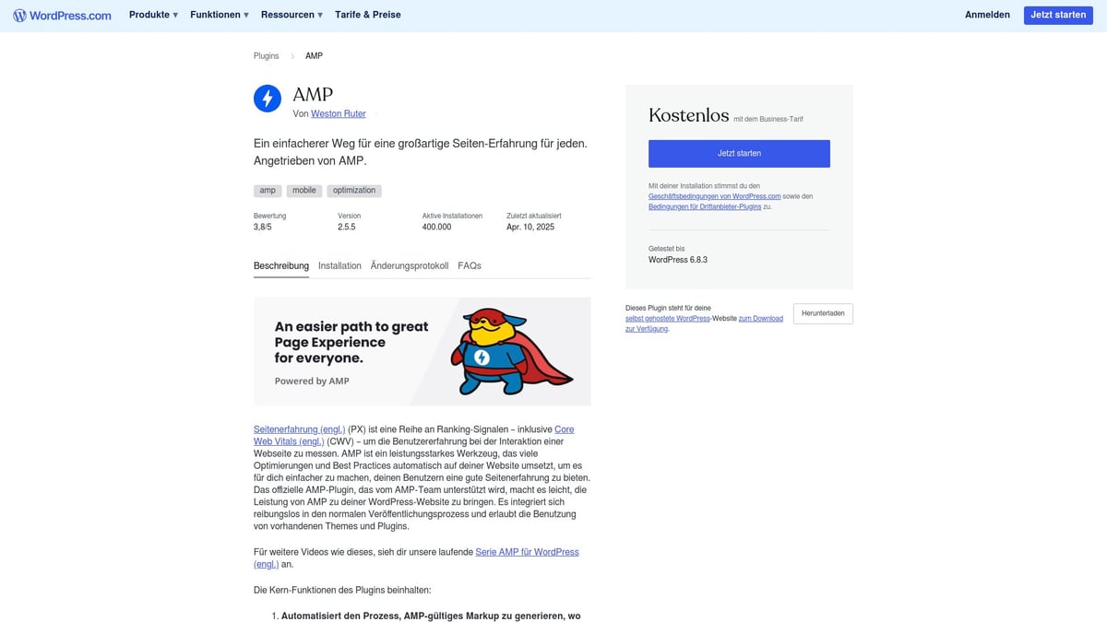
Task: Click the Jetzt starten button in the header
Action: 1058,15
